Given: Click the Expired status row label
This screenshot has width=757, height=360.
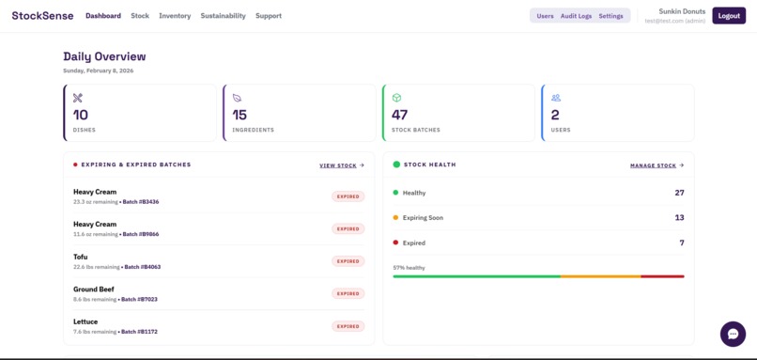Looking at the screenshot, I should [x=414, y=243].
